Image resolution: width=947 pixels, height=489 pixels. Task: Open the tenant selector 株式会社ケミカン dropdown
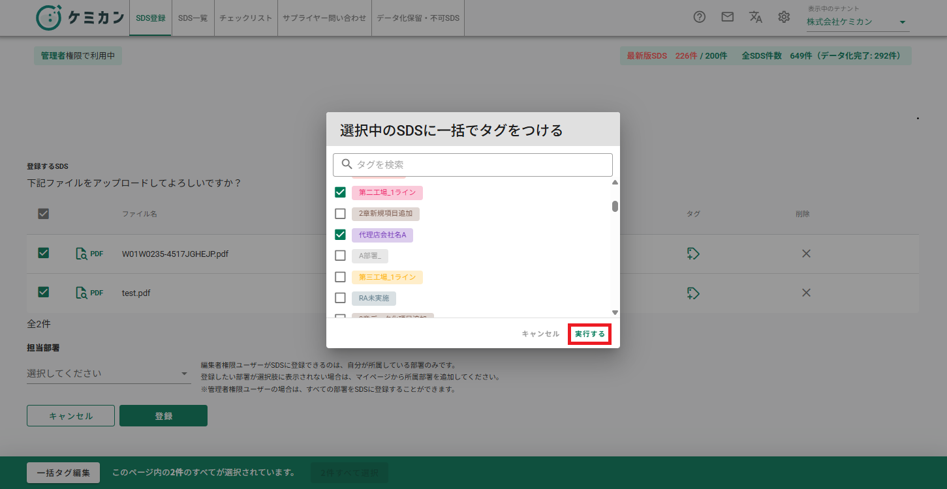pos(858,22)
